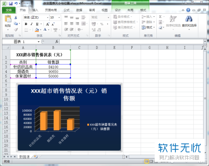209x166 pixels.
Task: Open the font name dropdown 宋体
Action: pyautogui.click(x=48, y=18)
